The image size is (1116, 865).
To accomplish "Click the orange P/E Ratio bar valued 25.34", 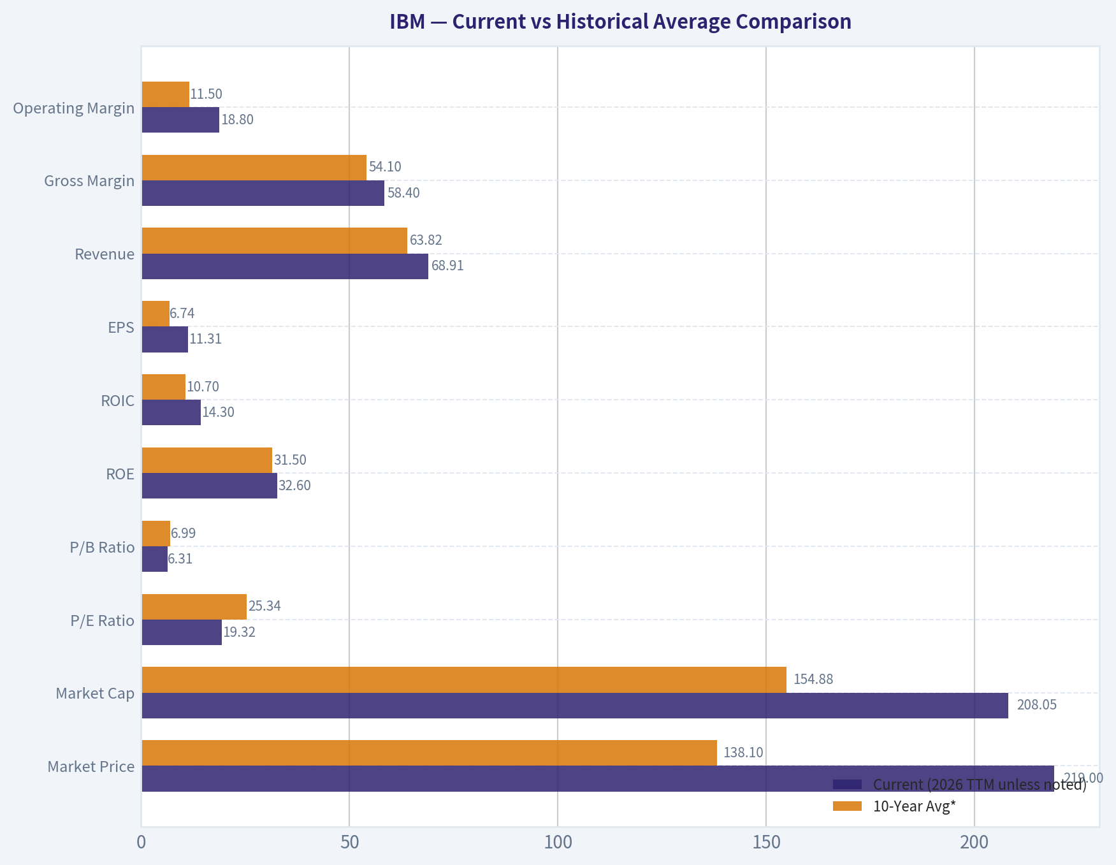I will point(194,607).
